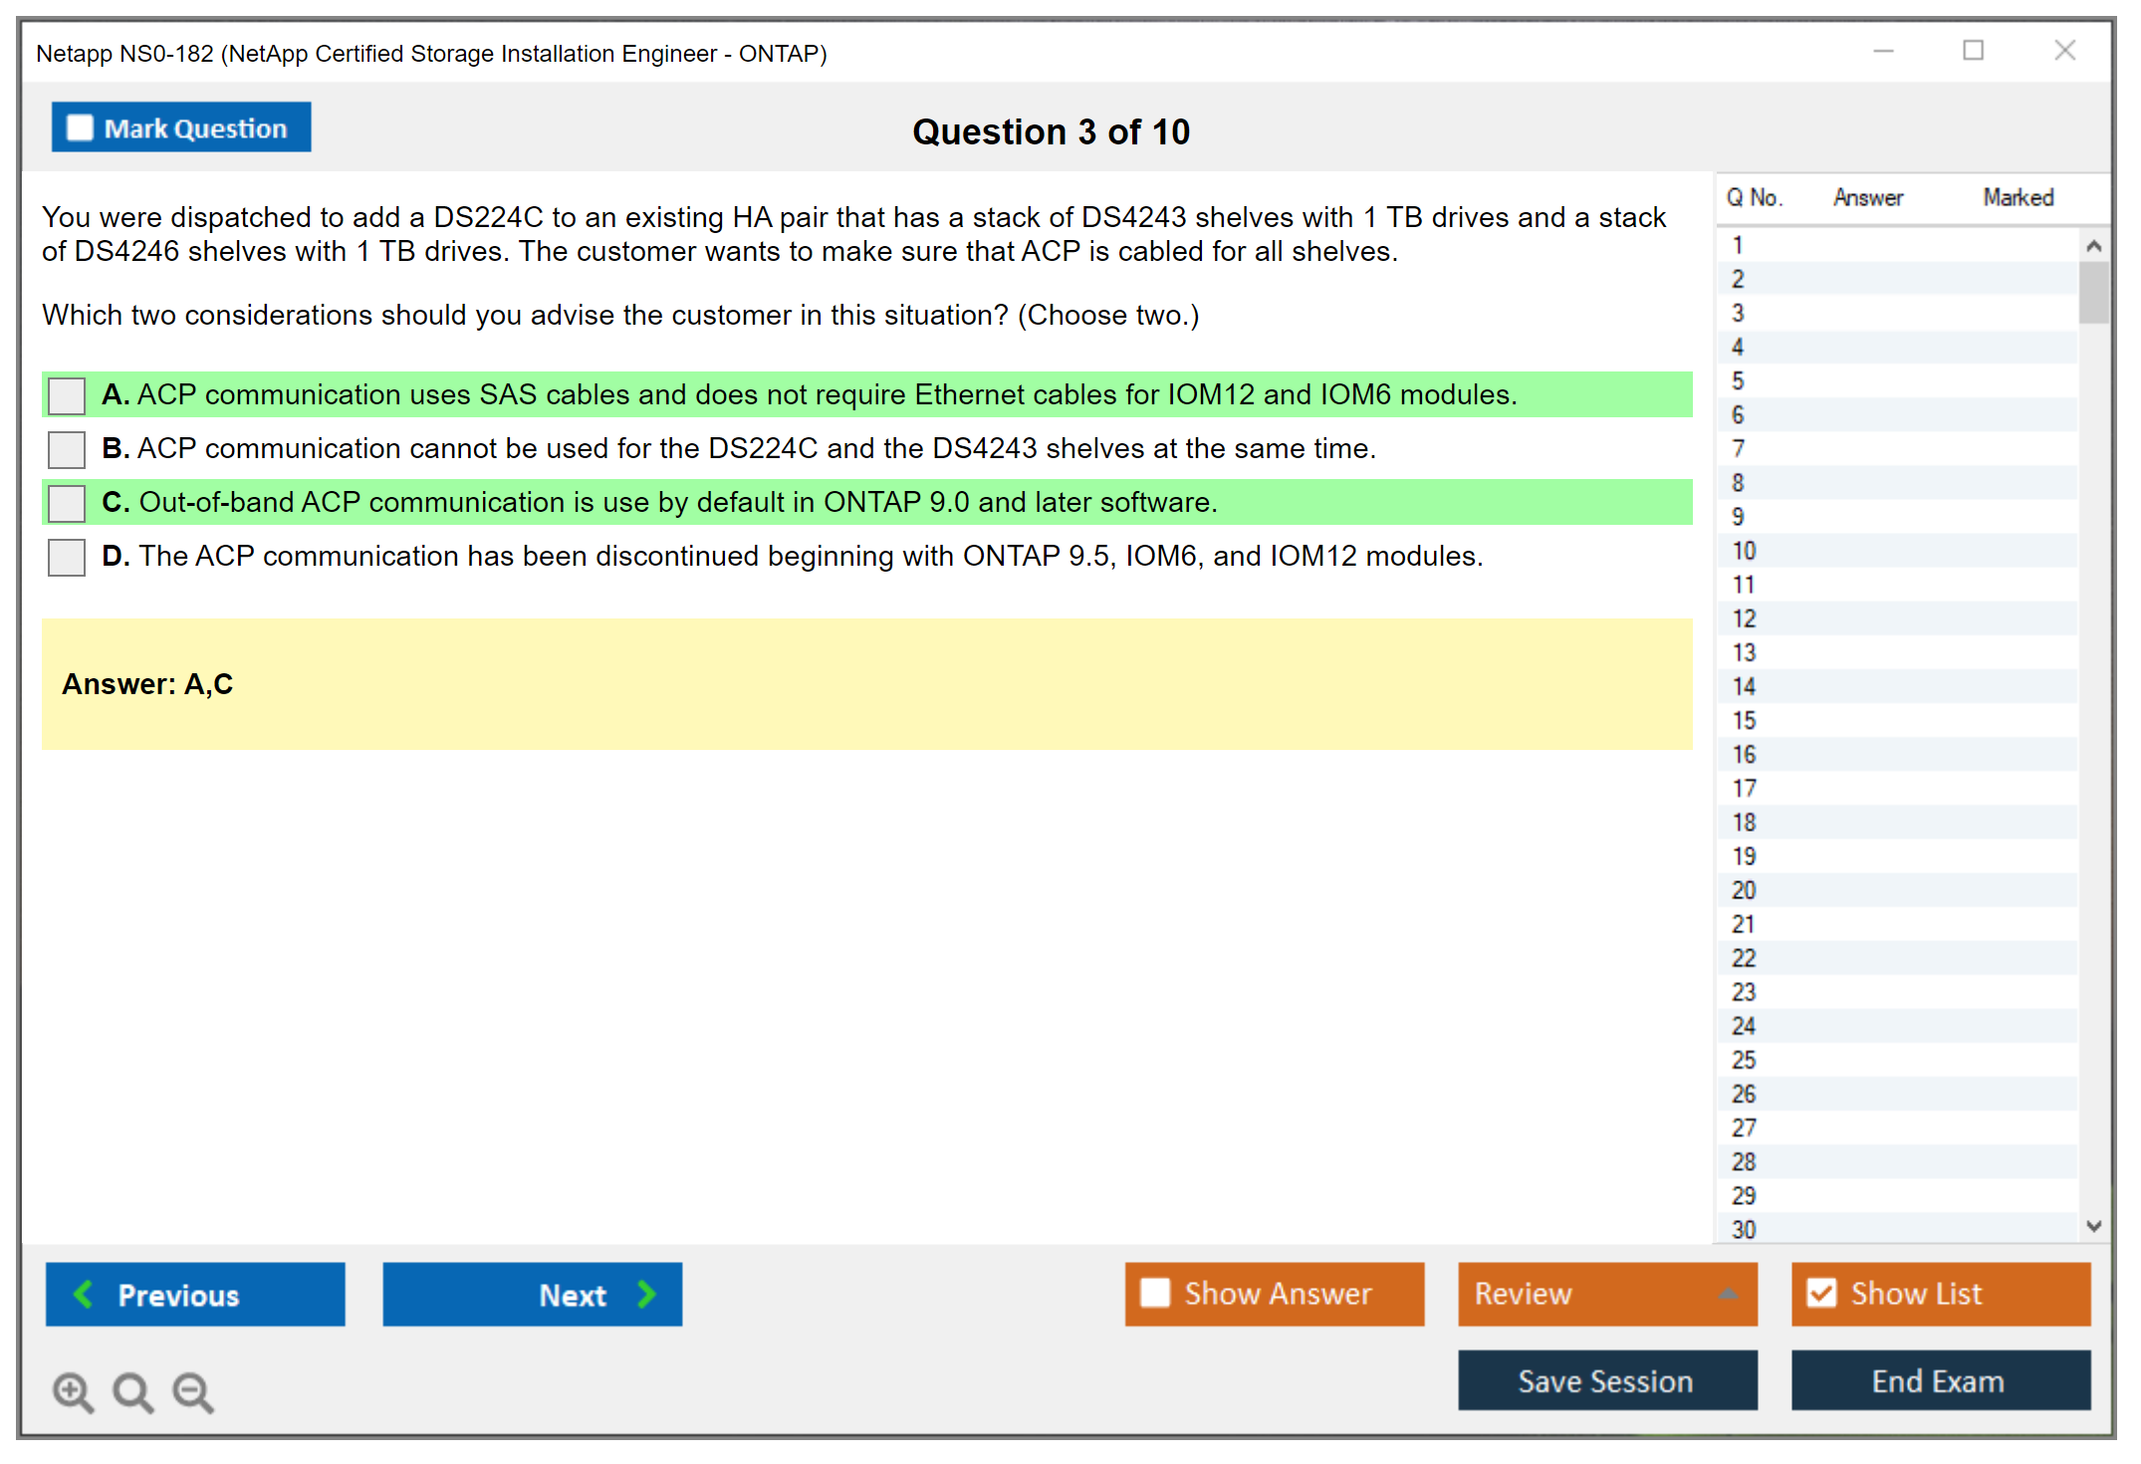Uncheck the Show List option
The height and width of the screenshot is (1464, 2141).
tap(1821, 1293)
